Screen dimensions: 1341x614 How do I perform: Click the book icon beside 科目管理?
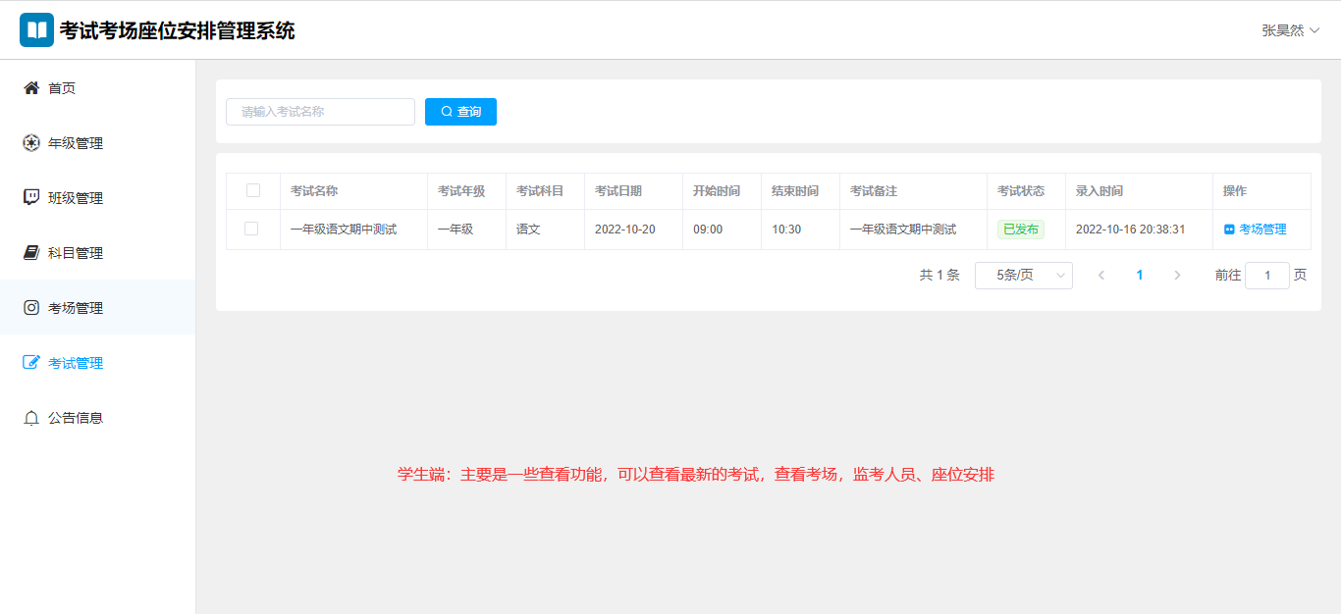(x=31, y=253)
